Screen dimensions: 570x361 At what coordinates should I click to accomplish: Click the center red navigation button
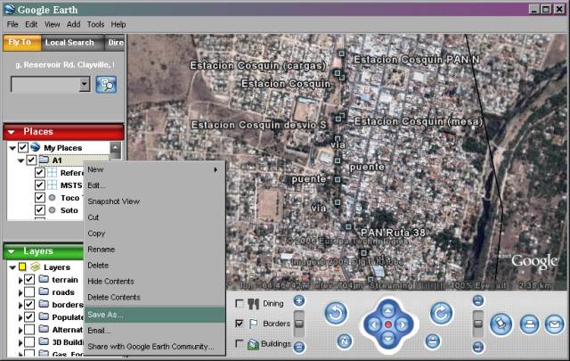click(387, 324)
